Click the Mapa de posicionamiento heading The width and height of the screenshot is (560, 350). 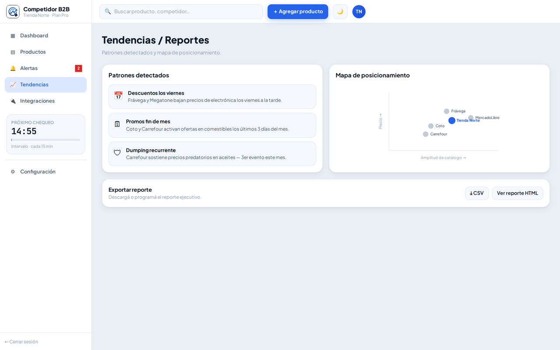pyautogui.click(x=373, y=75)
